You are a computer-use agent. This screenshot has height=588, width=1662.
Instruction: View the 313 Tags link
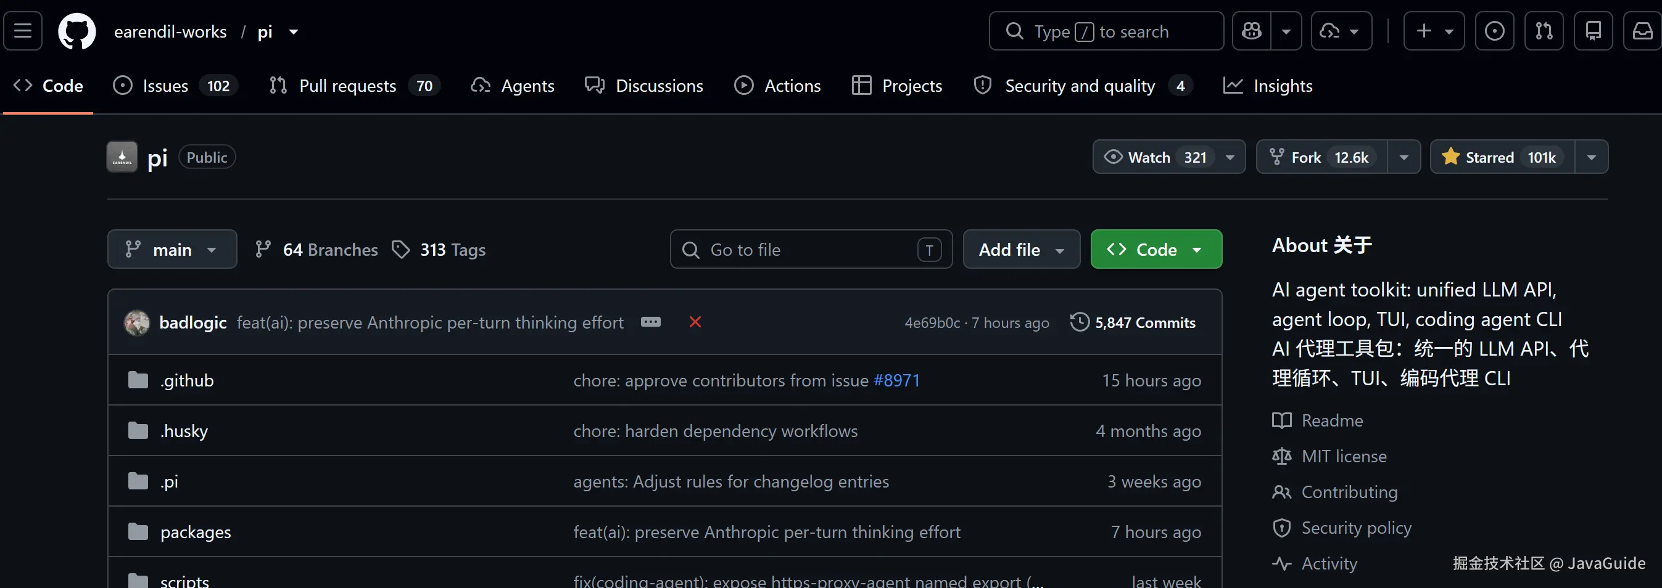(439, 250)
